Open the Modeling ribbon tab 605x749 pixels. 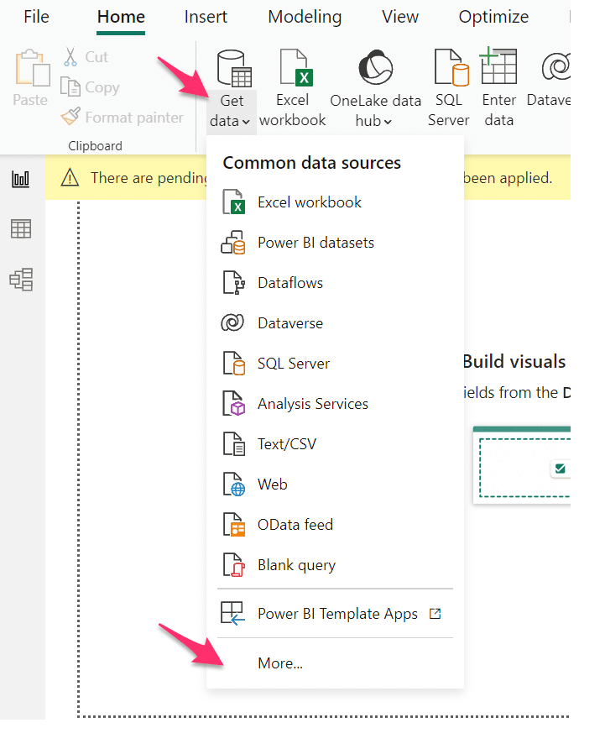point(305,17)
